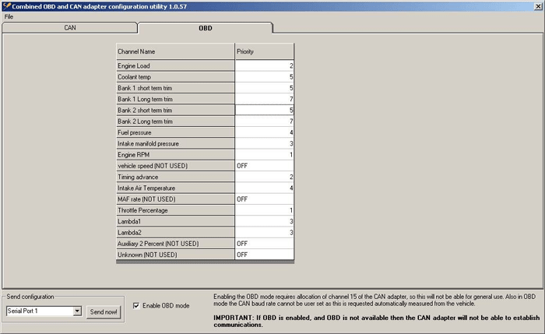Expand the Serial Port 1 dropdown

76,311
